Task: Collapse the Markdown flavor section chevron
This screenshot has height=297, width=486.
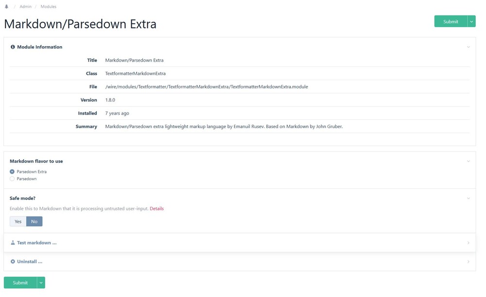Action: pyautogui.click(x=469, y=161)
